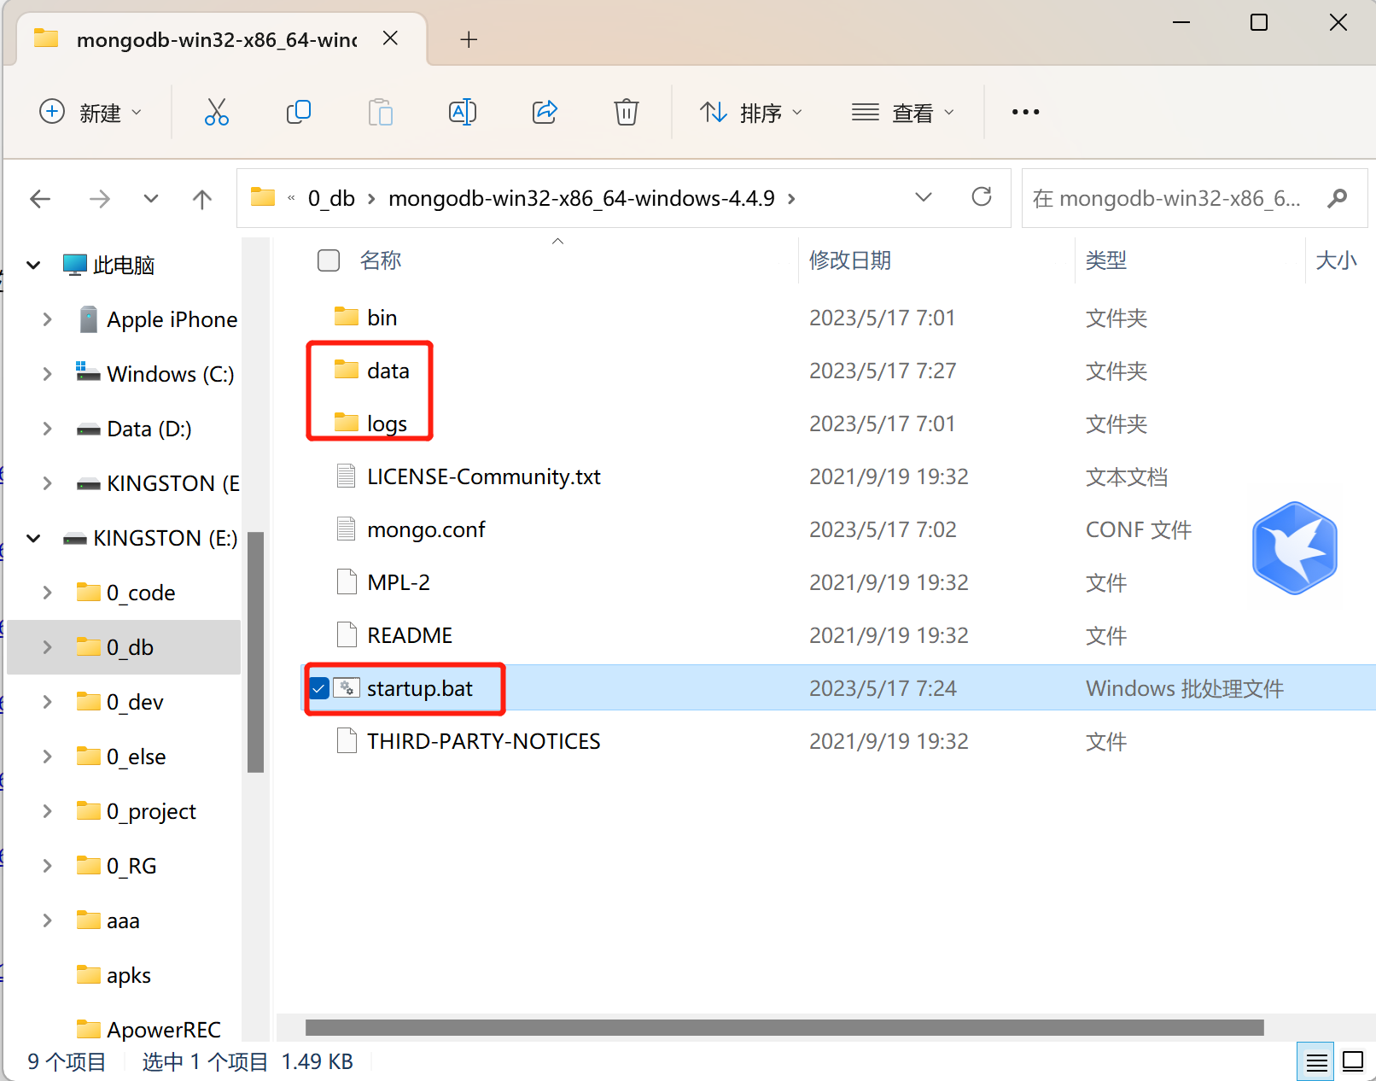The image size is (1376, 1081).
Task: Collapse the KINGSTON (E:) expanded node
Action: tap(33, 538)
